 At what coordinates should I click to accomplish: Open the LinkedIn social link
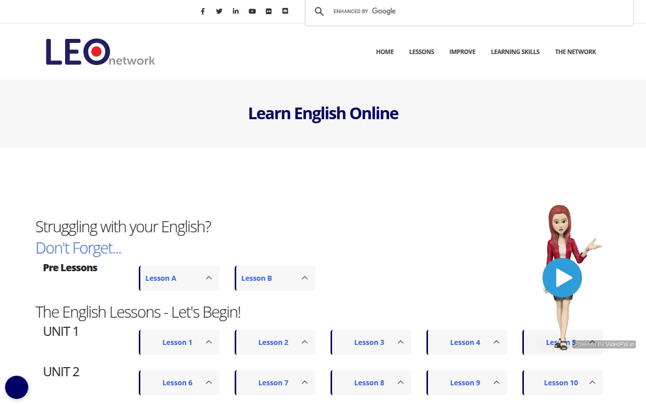[x=236, y=11]
